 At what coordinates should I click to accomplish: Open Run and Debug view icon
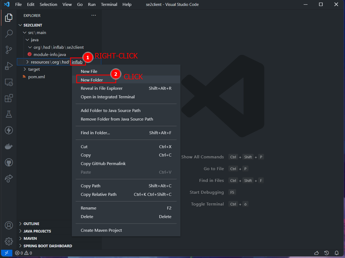(9, 66)
